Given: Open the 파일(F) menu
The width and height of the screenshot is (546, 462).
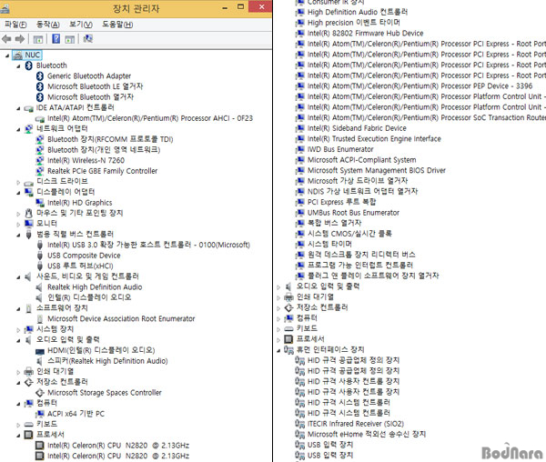Looking at the screenshot, I should click(x=15, y=25).
